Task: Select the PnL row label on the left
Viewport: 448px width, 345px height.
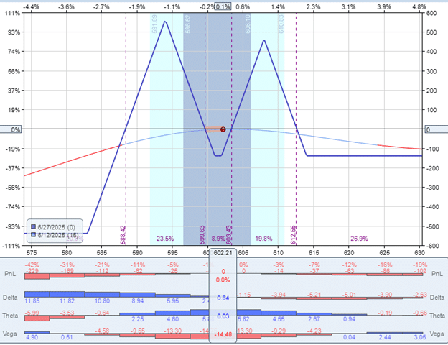Action: tap(11, 273)
